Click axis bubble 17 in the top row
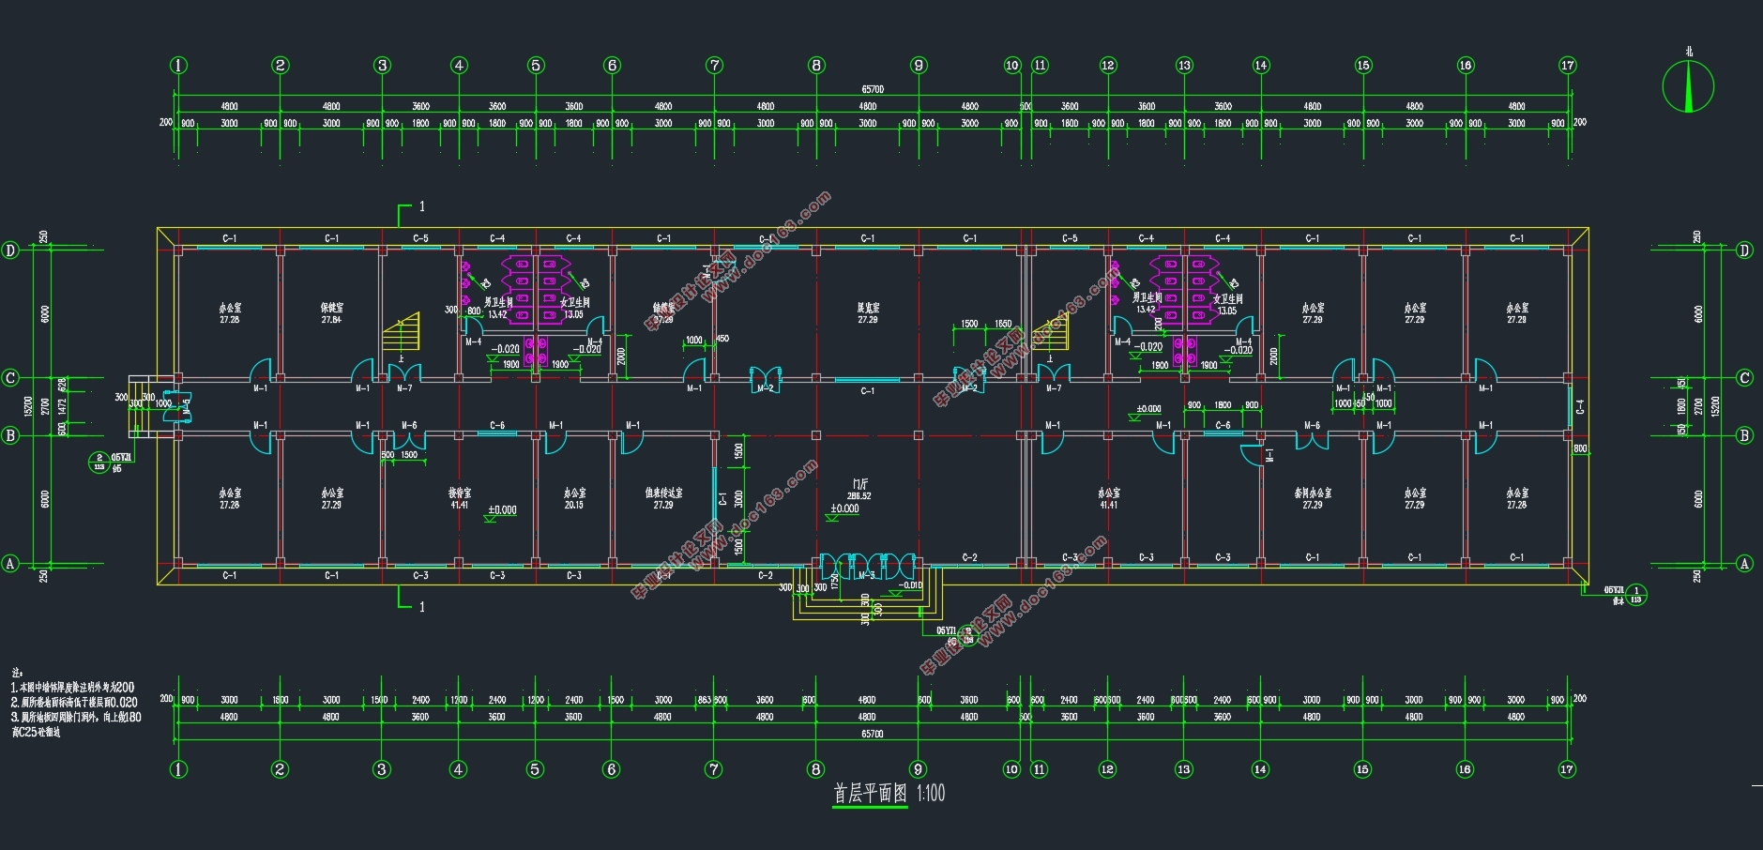The image size is (1763, 850). 1568,66
